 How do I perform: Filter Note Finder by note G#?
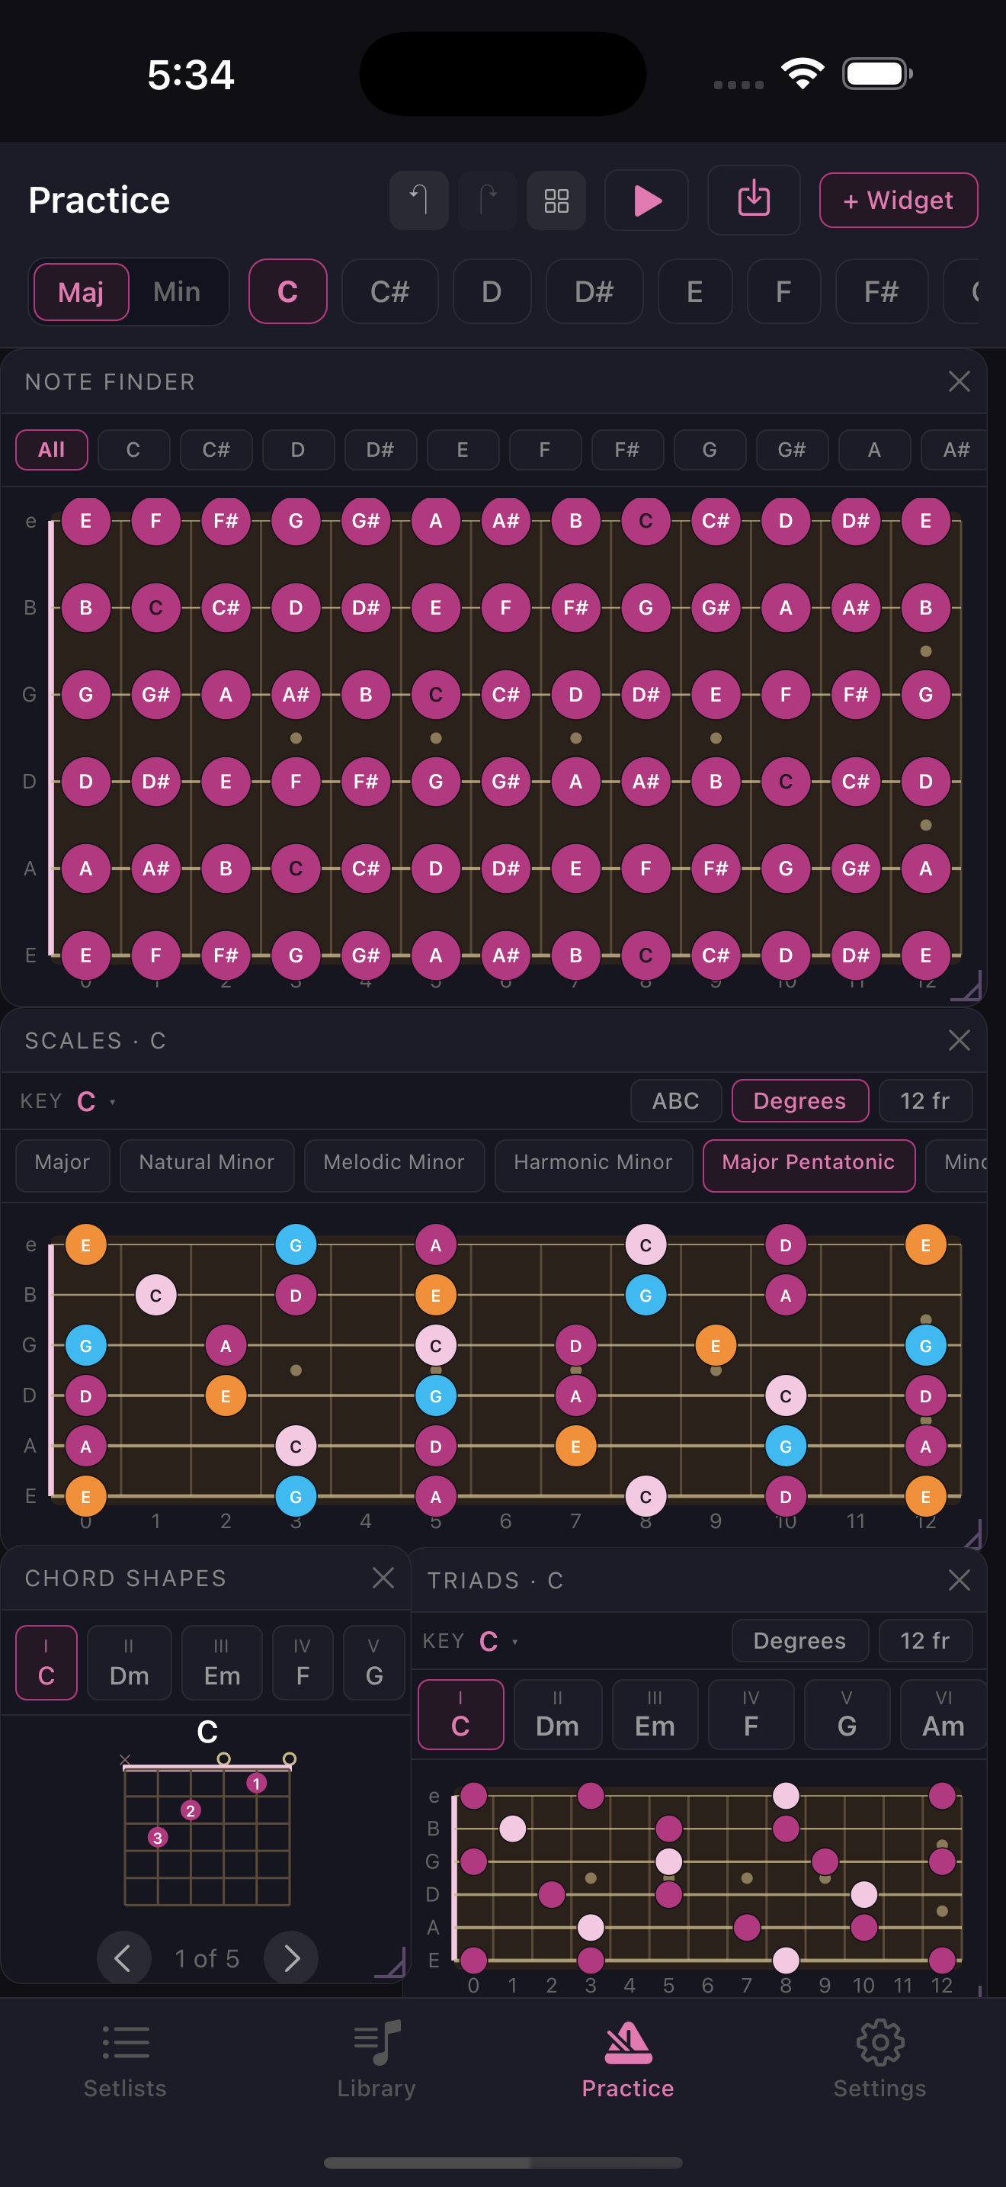click(x=793, y=450)
